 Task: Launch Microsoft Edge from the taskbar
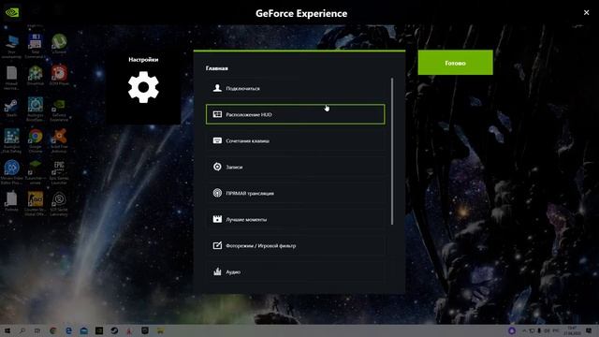(x=68, y=330)
